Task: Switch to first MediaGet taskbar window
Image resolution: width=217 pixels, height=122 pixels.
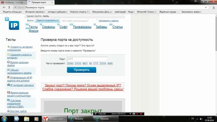Action: [x=80, y=119]
